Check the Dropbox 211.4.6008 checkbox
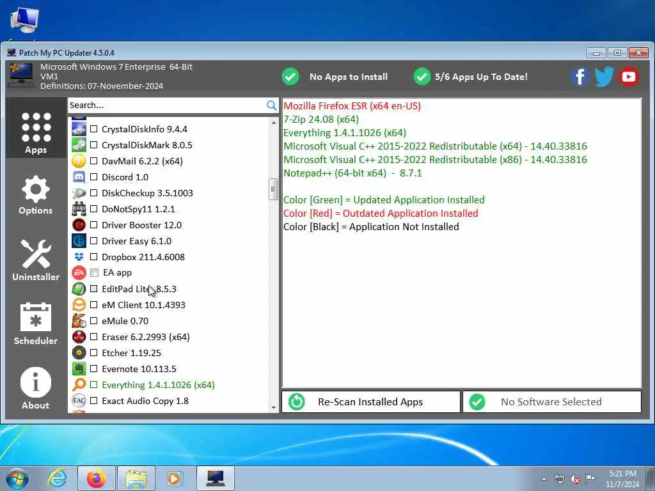Image resolution: width=655 pixels, height=491 pixels. pyautogui.click(x=94, y=257)
